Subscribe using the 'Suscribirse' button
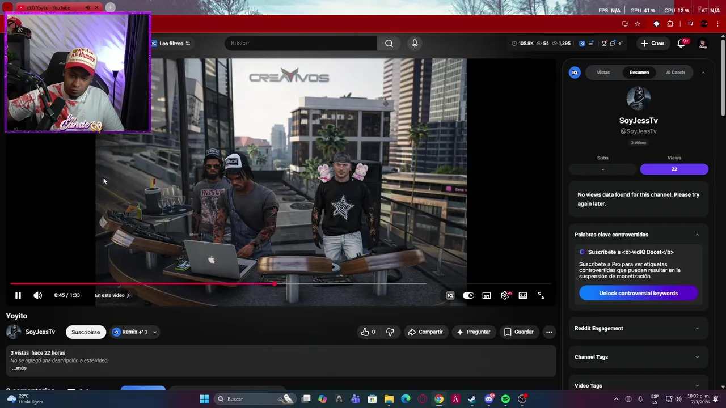Screen dimensions: 726x408 coord(86,332)
